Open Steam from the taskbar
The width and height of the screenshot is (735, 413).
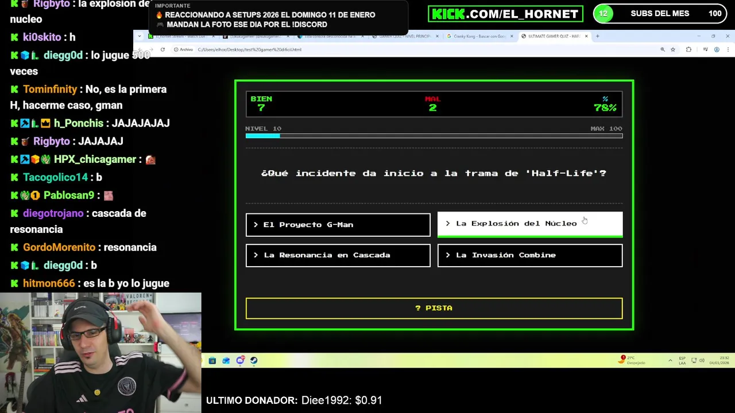point(254,360)
